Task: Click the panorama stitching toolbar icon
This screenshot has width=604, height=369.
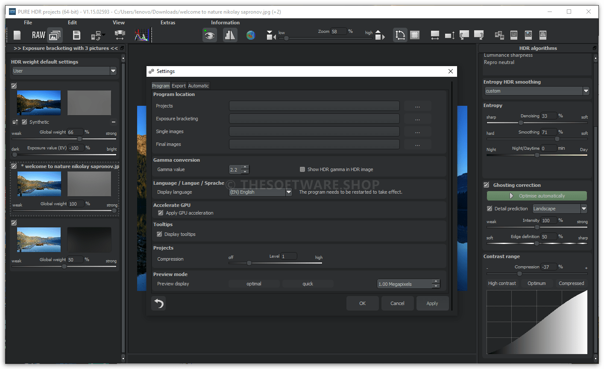Action: coord(120,35)
